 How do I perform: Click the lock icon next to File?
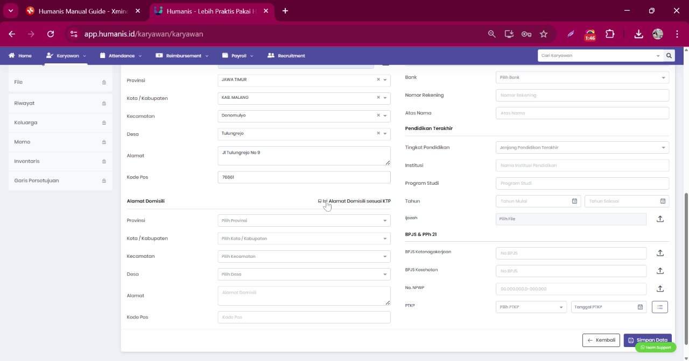coord(104,82)
